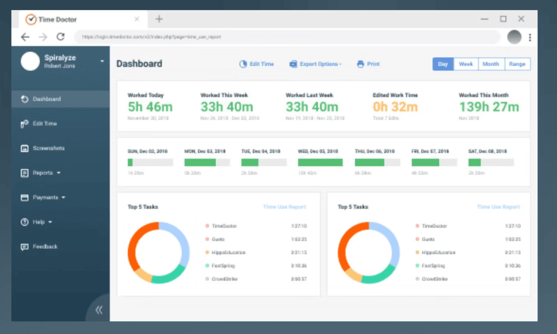This screenshot has height=334, width=557.
Task: Switch to the Week view tab
Action: pyautogui.click(x=466, y=64)
